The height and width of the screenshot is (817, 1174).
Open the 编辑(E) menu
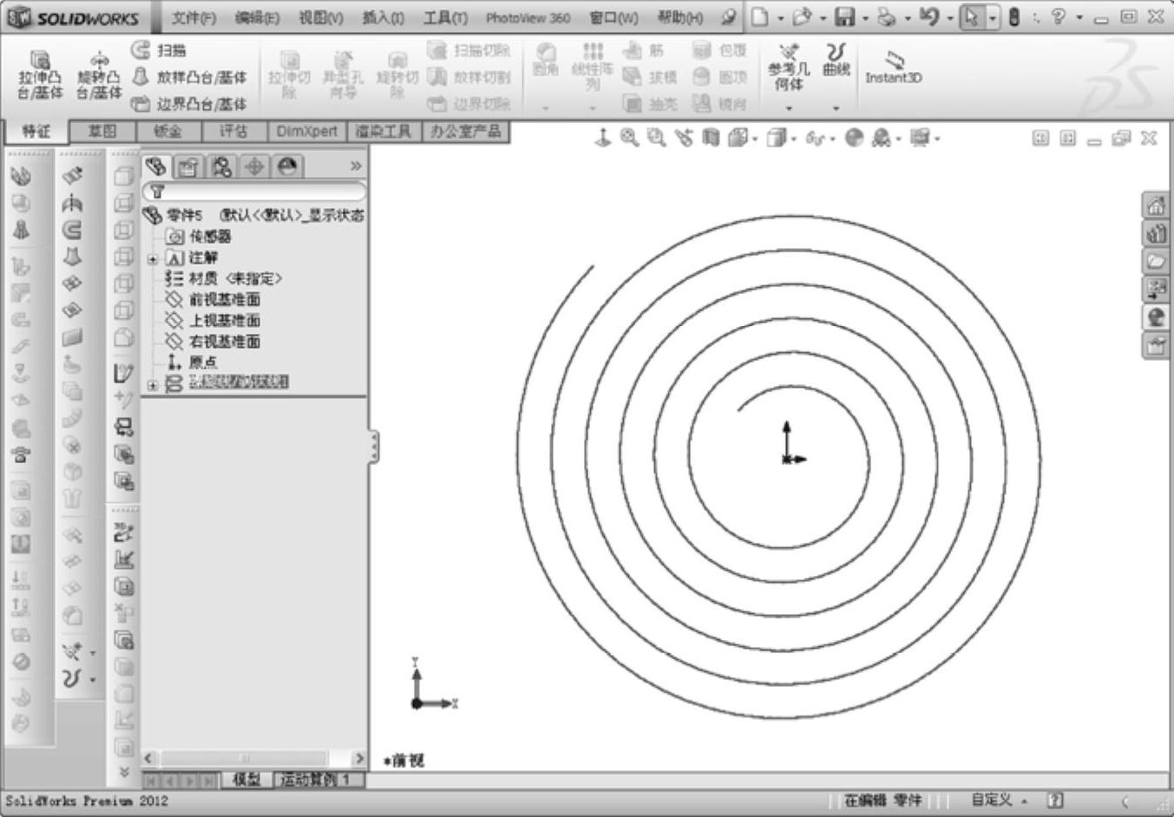(257, 17)
